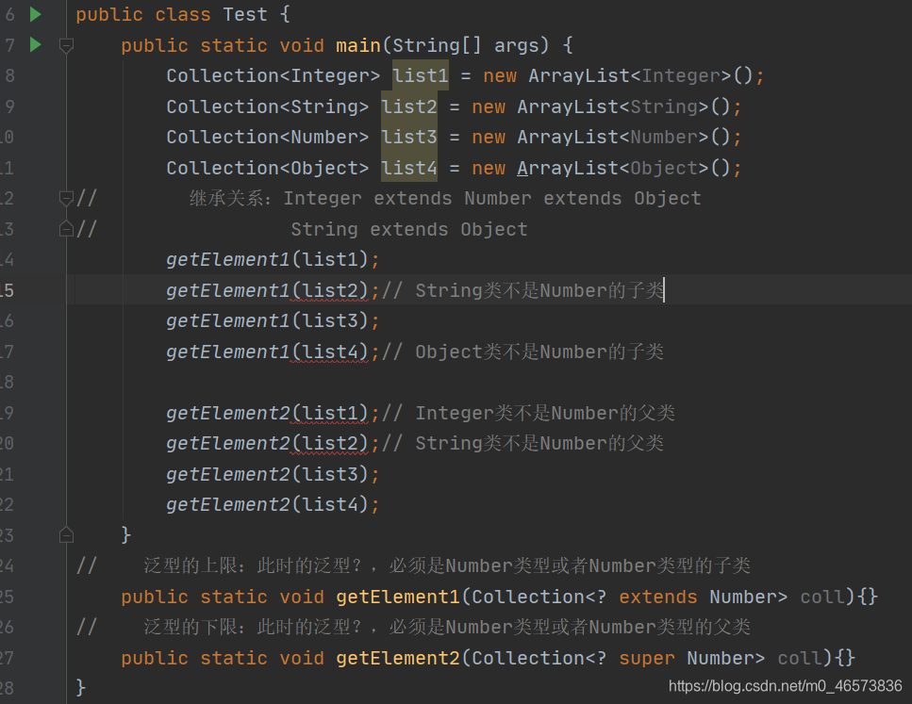Click the extends keyword in getElement1 signature
Viewport: 912px width, 704px height.
pyautogui.click(x=657, y=597)
